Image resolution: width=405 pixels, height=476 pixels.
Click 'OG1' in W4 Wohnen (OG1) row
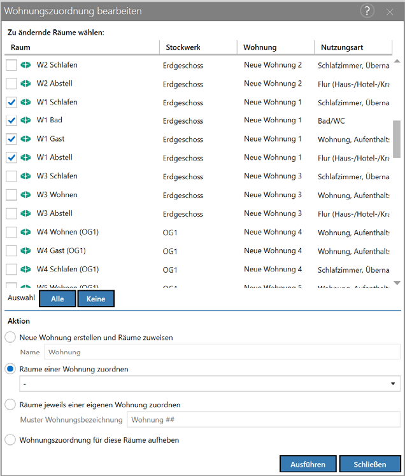point(170,233)
